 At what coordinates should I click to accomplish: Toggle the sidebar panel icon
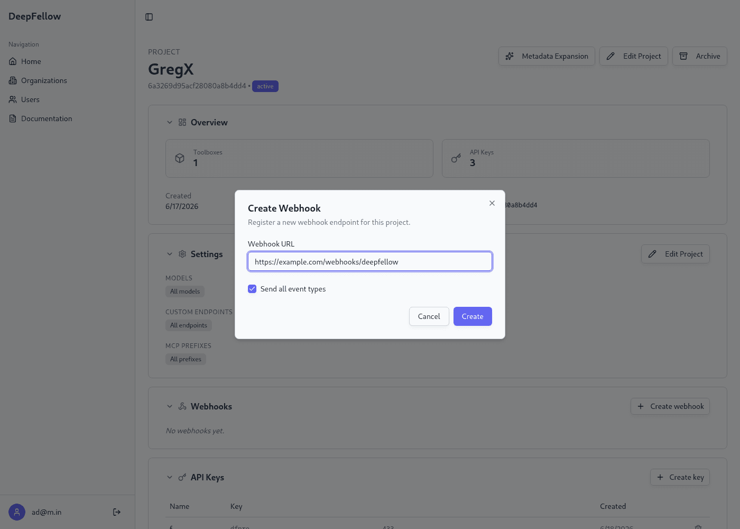149,17
